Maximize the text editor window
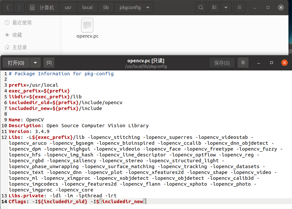The height and width of the screenshot is (209, 292). (x=272, y=63)
